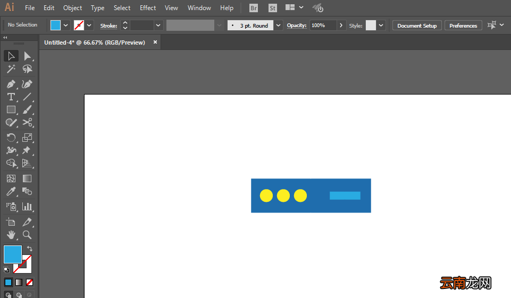Open the Object menu

72,8
